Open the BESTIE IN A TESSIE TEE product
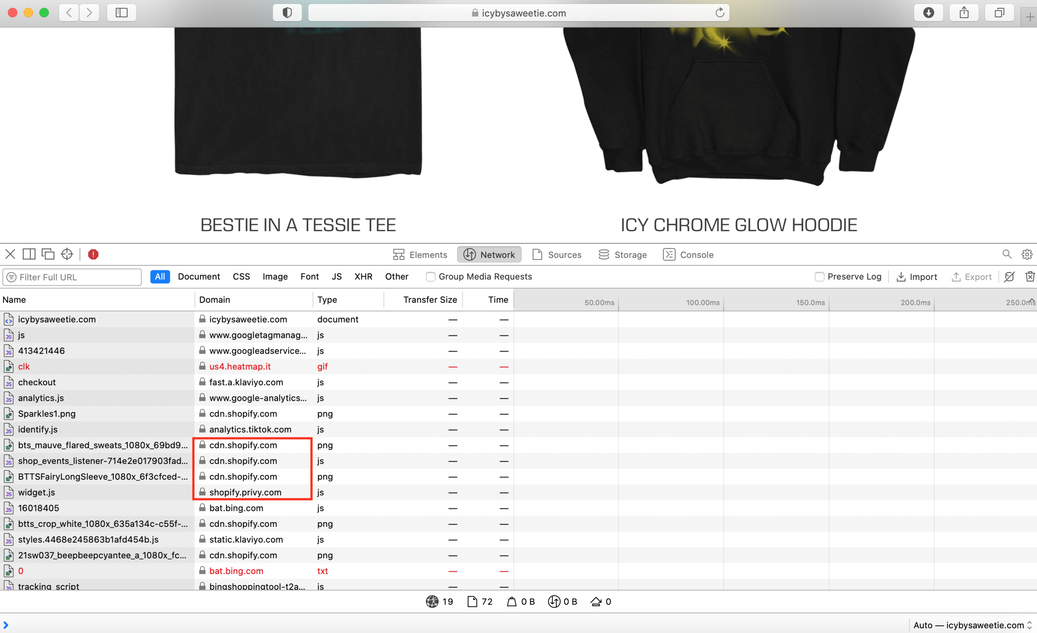 [x=298, y=225]
